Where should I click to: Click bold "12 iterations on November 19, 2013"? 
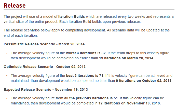129,103
